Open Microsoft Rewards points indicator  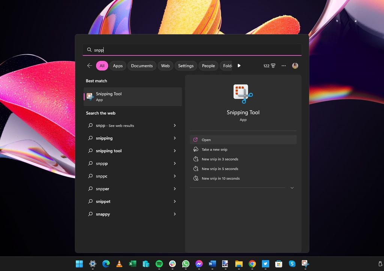269,66
